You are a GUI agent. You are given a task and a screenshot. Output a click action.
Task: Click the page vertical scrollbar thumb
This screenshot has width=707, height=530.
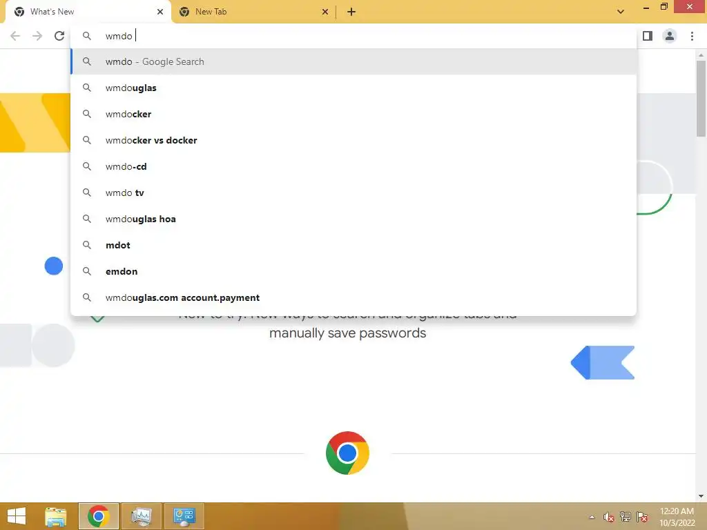click(x=701, y=98)
